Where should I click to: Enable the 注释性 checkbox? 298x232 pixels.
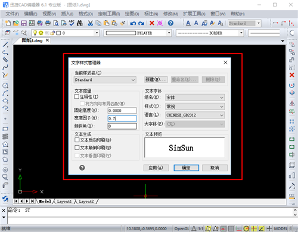click(77, 97)
